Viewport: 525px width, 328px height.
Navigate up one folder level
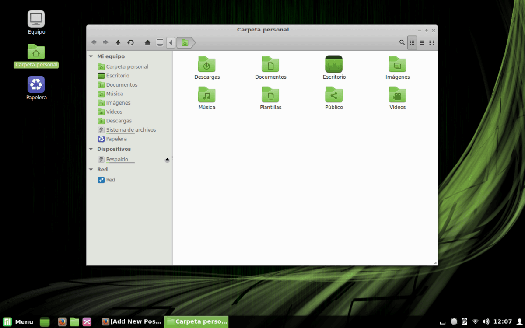(x=118, y=42)
